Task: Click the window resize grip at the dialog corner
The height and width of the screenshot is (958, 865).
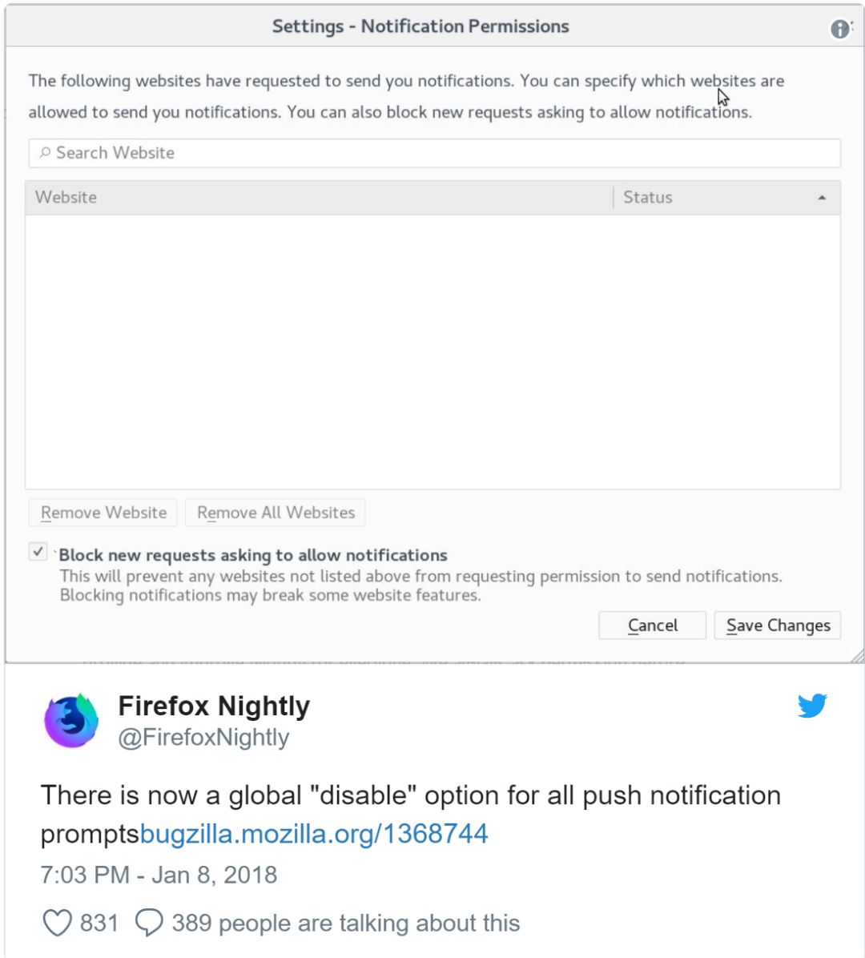Action: pos(856,656)
